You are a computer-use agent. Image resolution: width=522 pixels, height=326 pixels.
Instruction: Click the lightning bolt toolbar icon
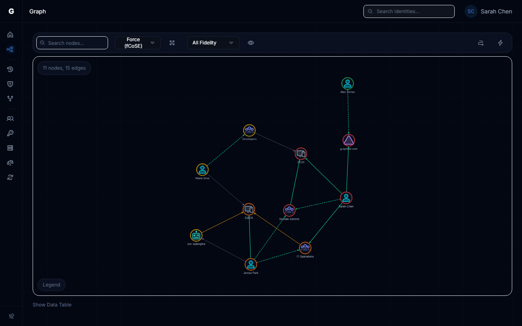[500, 43]
